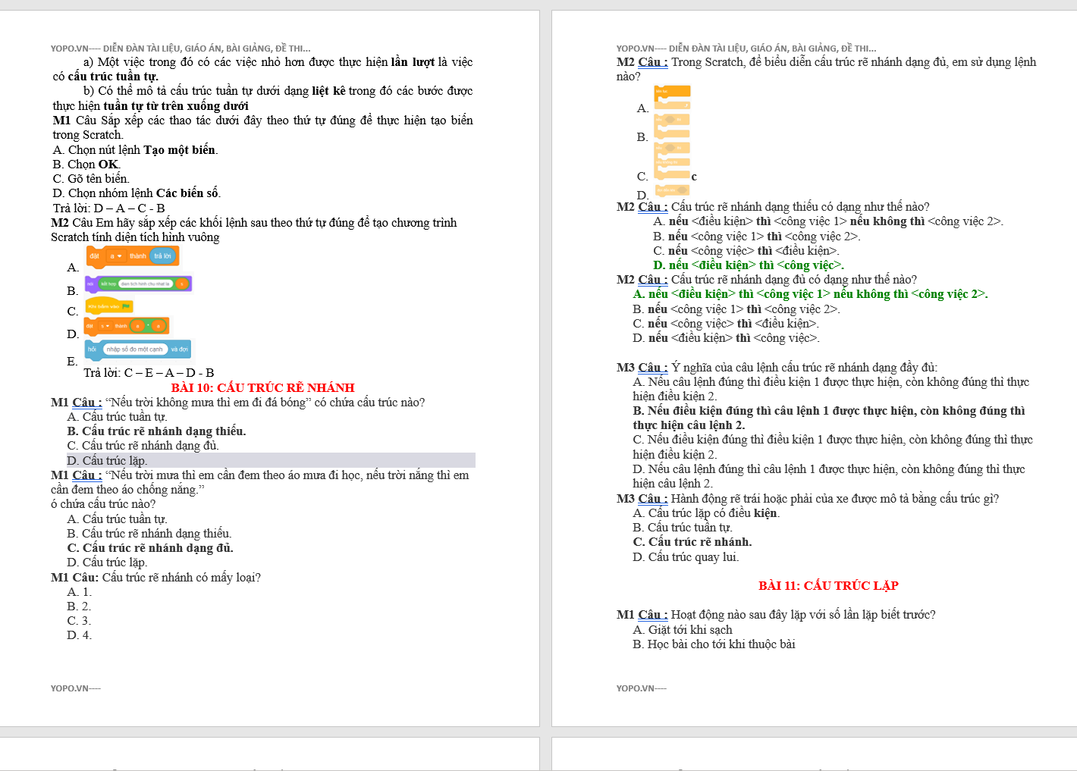Click the 'đợi đến khi' block image

coord(672,190)
